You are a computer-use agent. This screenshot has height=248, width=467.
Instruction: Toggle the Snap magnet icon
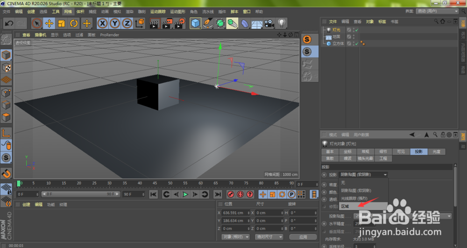(x=6, y=173)
